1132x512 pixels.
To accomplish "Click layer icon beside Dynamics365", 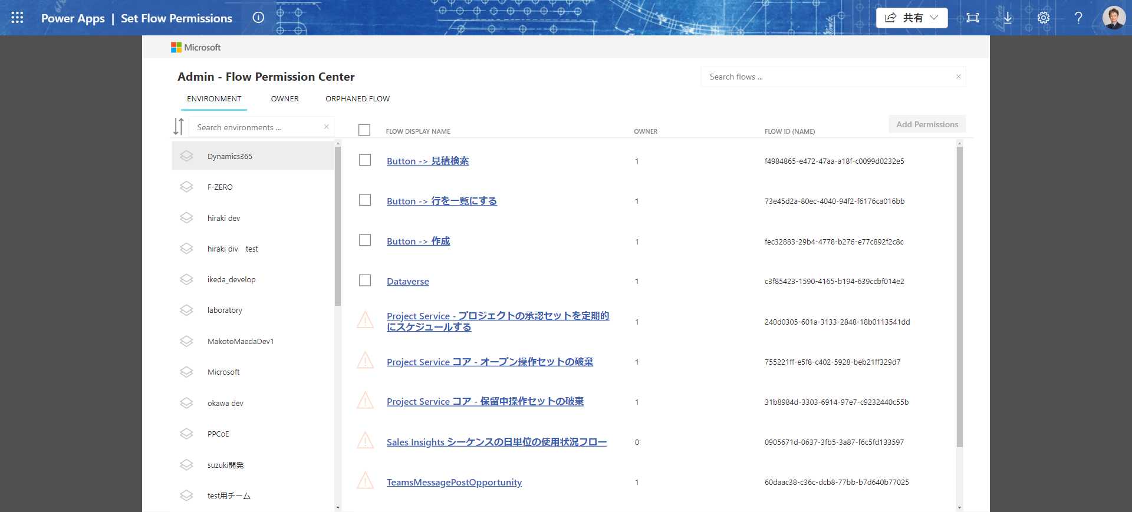I will pos(187,156).
